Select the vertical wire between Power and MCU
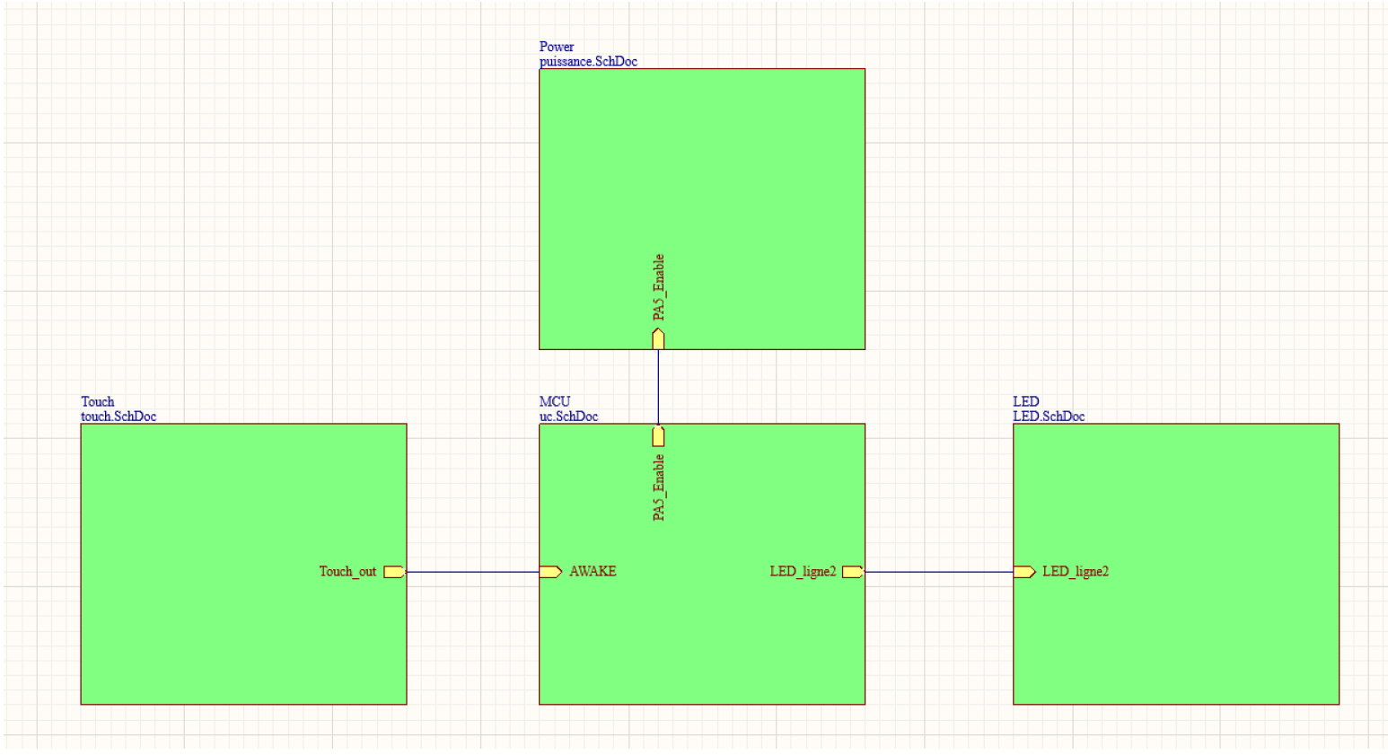Screen dimensions: 1388x755 pos(658,386)
